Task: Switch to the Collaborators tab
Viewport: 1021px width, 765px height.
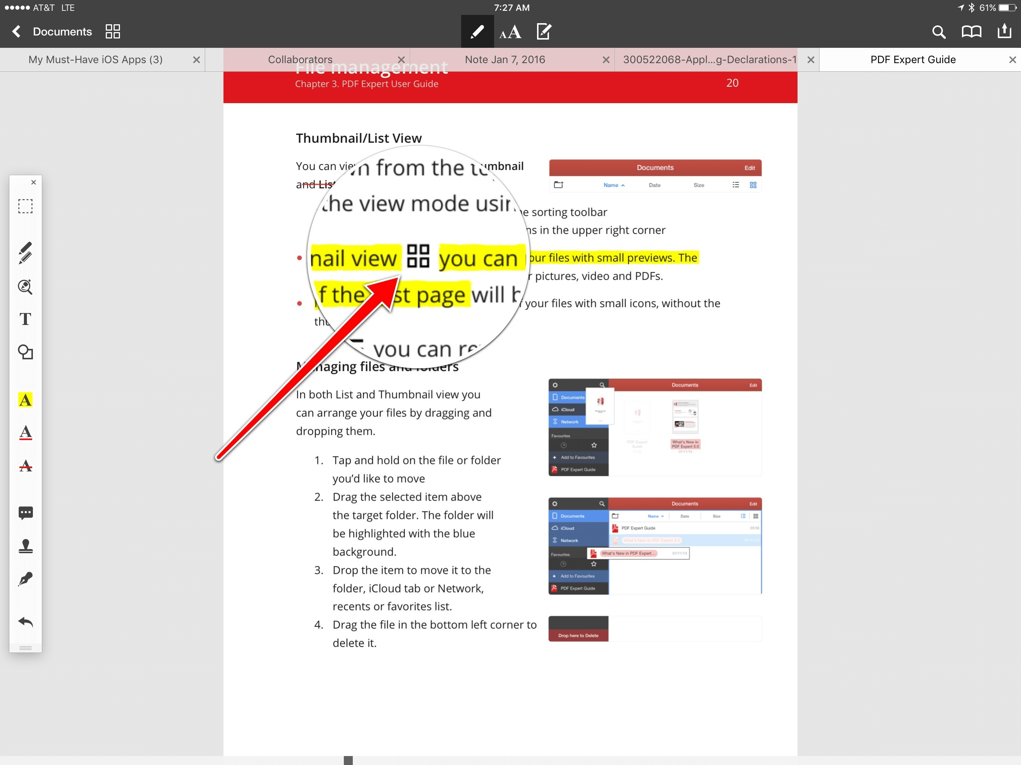Action: pos(300,59)
